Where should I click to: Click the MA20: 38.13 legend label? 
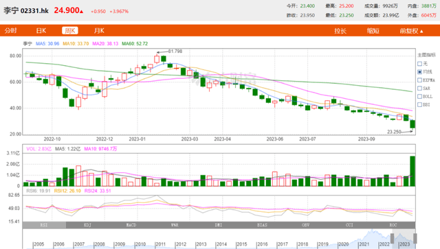[x=105, y=44]
